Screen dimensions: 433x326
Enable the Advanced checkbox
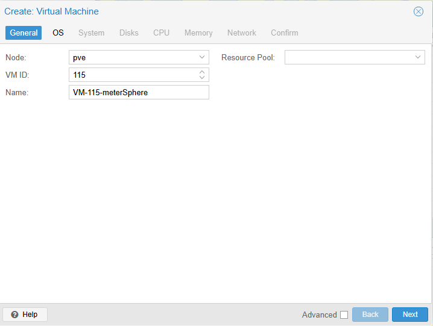(x=344, y=315)
